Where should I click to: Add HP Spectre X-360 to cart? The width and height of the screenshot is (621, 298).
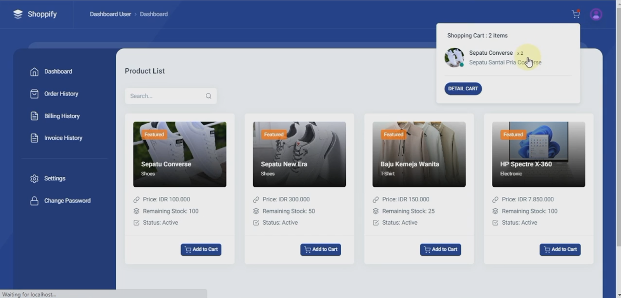[x=560, y=249]
